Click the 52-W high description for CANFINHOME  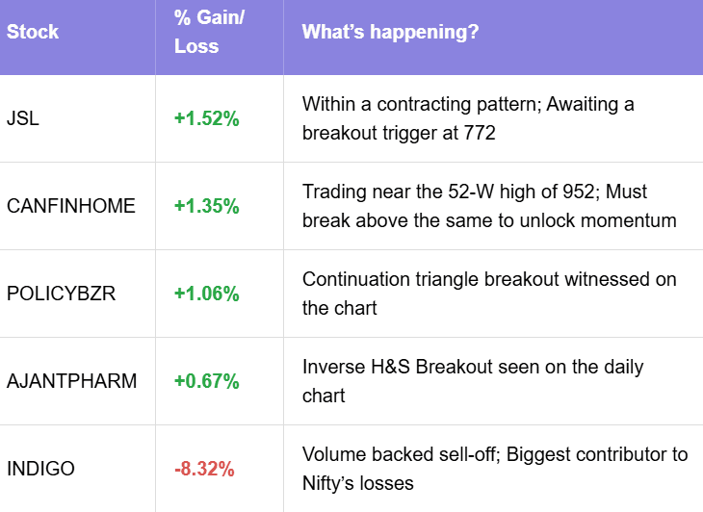tap(488, 206)
